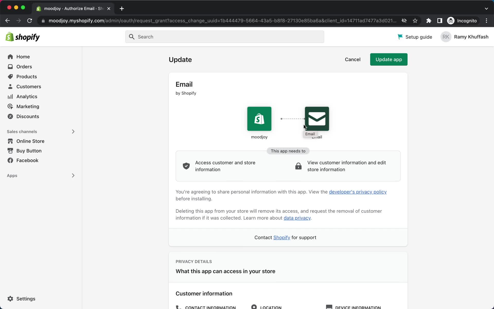Click the Marketing target icon
This screenshot has width=494, height=309.
(10, 107)
